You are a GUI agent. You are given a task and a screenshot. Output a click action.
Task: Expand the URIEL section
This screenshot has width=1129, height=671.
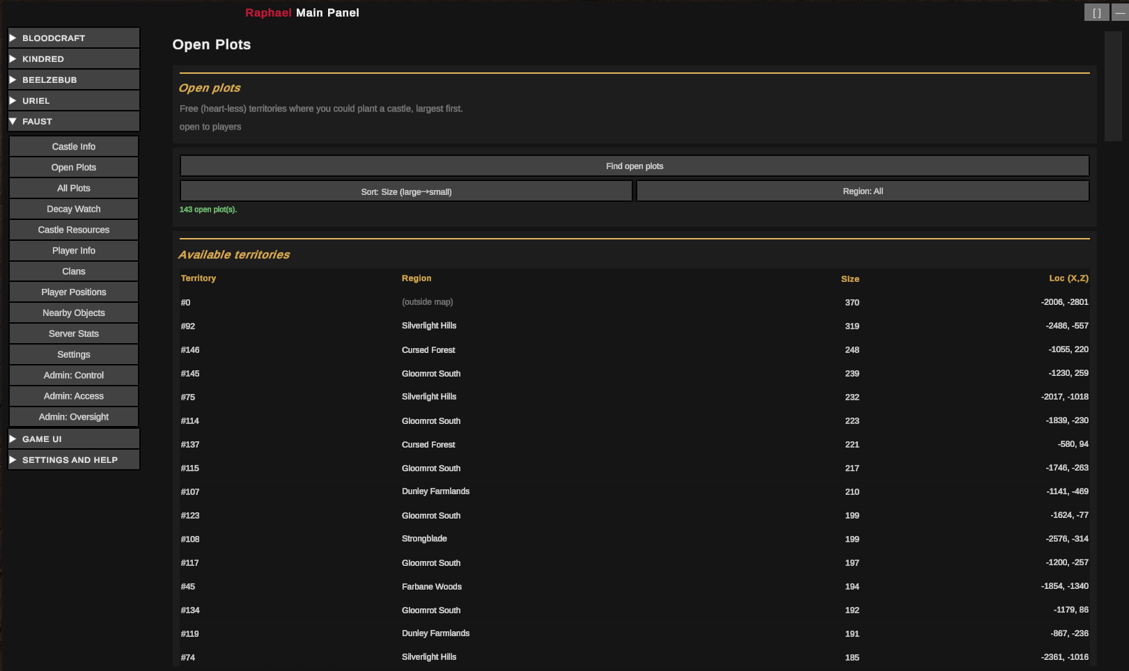[x=74, y=100]
